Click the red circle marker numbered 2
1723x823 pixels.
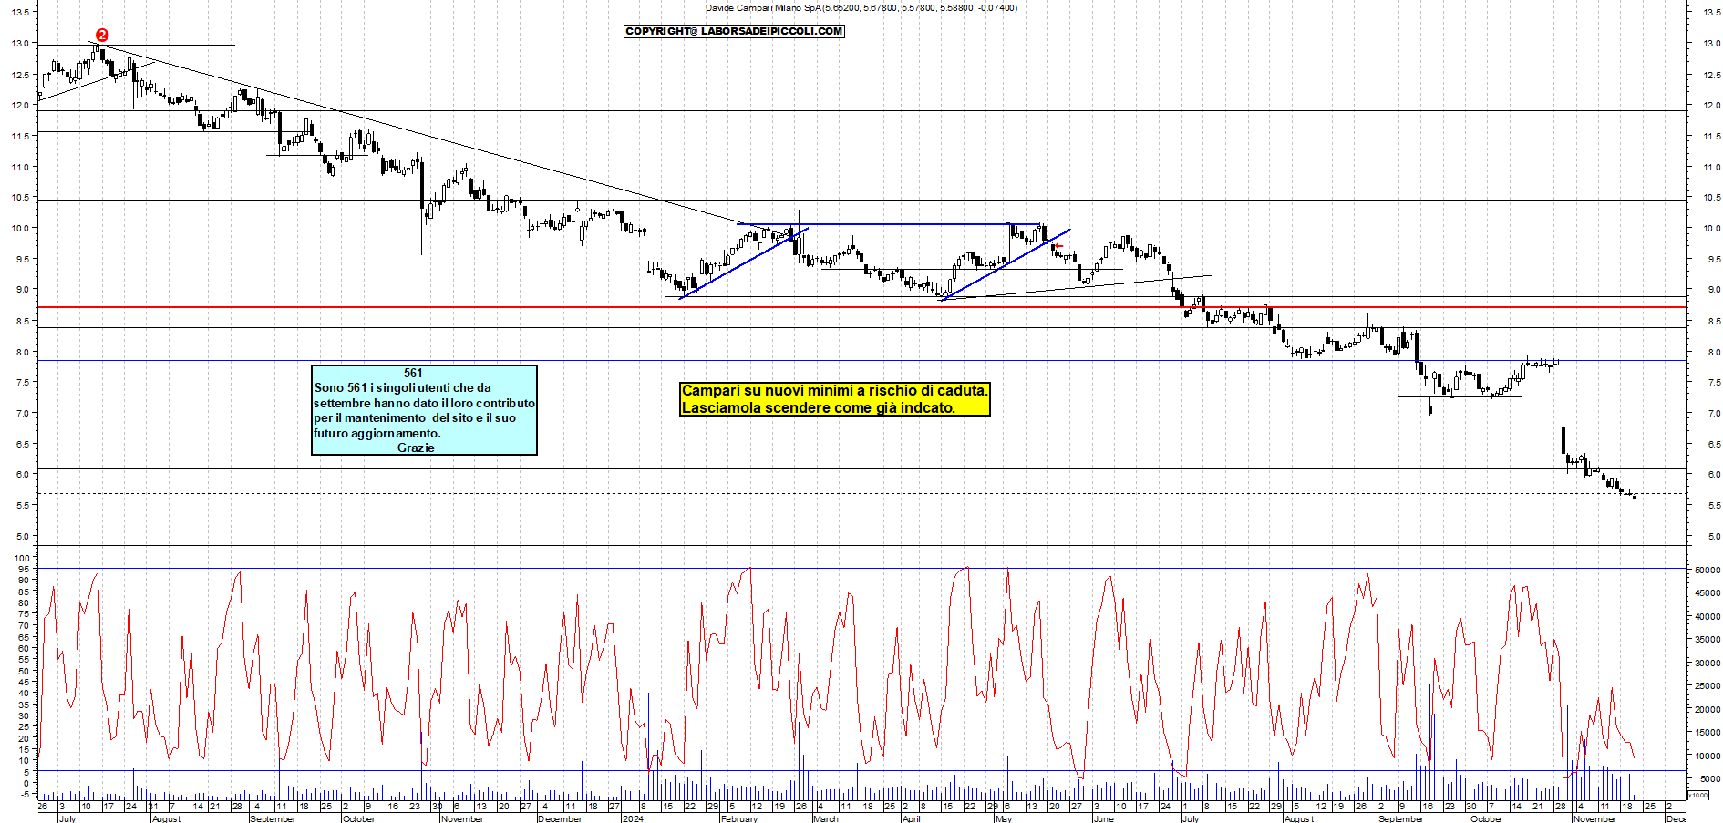pos(102,35)
